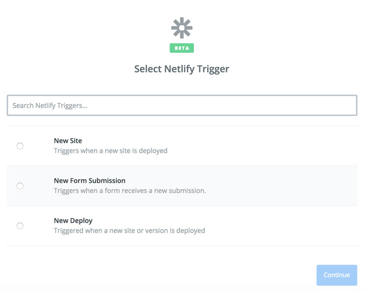Viewport: 366px width, 290px height.
Task: Choose the New Deploy trigger row
Action: pos(261,226)
